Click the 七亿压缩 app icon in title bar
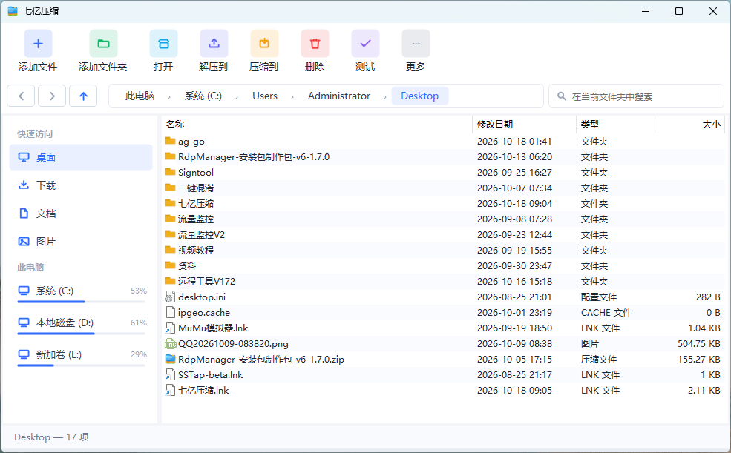Image resolution: width=731 pixels, height=453 pixels. pyautogui.click(x=13, y=10)
